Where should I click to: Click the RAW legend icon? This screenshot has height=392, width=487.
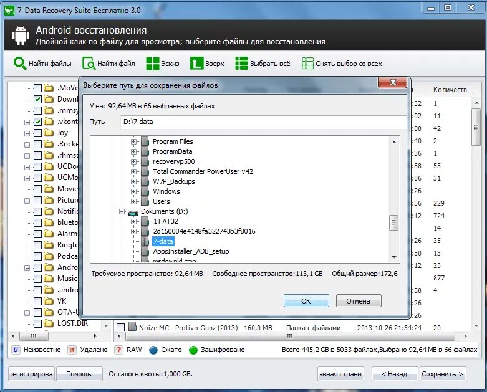click(x=118, y=350)
